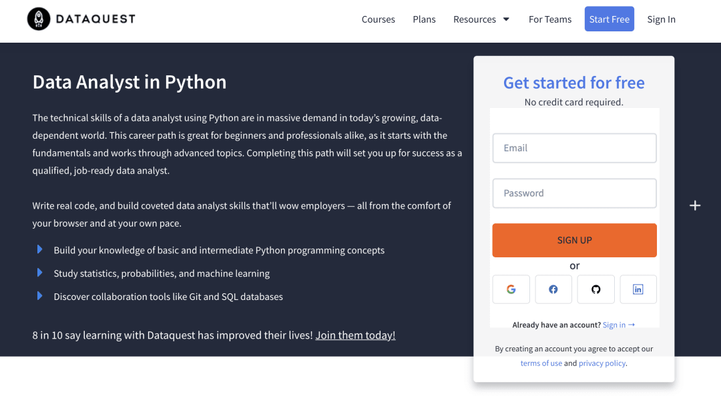Click the Dataquest rocket logo icon
721x396 pixels.
39,19
